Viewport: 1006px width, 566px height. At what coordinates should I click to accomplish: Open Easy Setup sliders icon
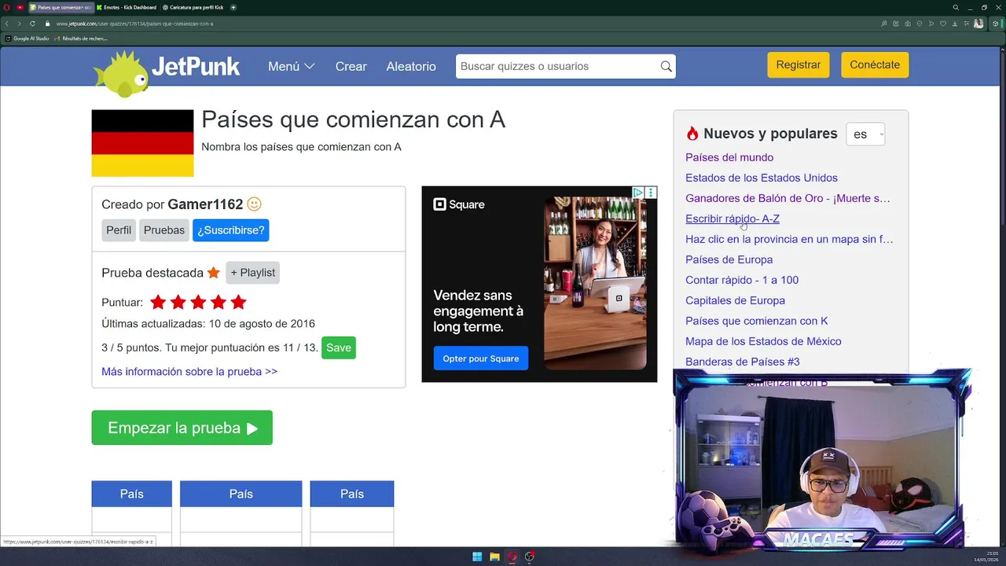coord(967,24)
